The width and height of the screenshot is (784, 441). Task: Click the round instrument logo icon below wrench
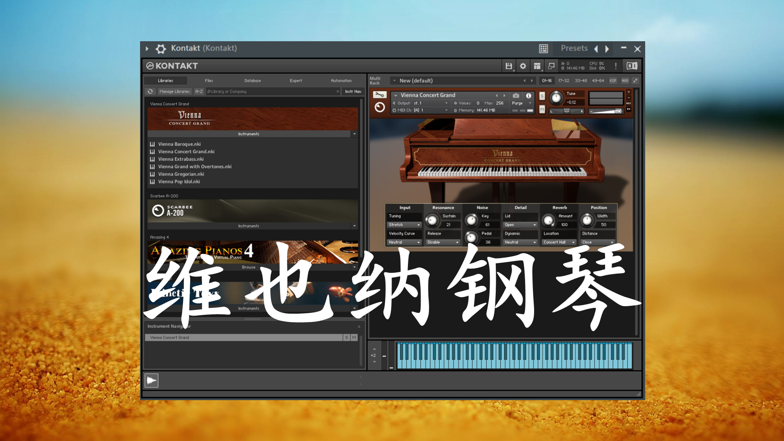tap(380, 107)
